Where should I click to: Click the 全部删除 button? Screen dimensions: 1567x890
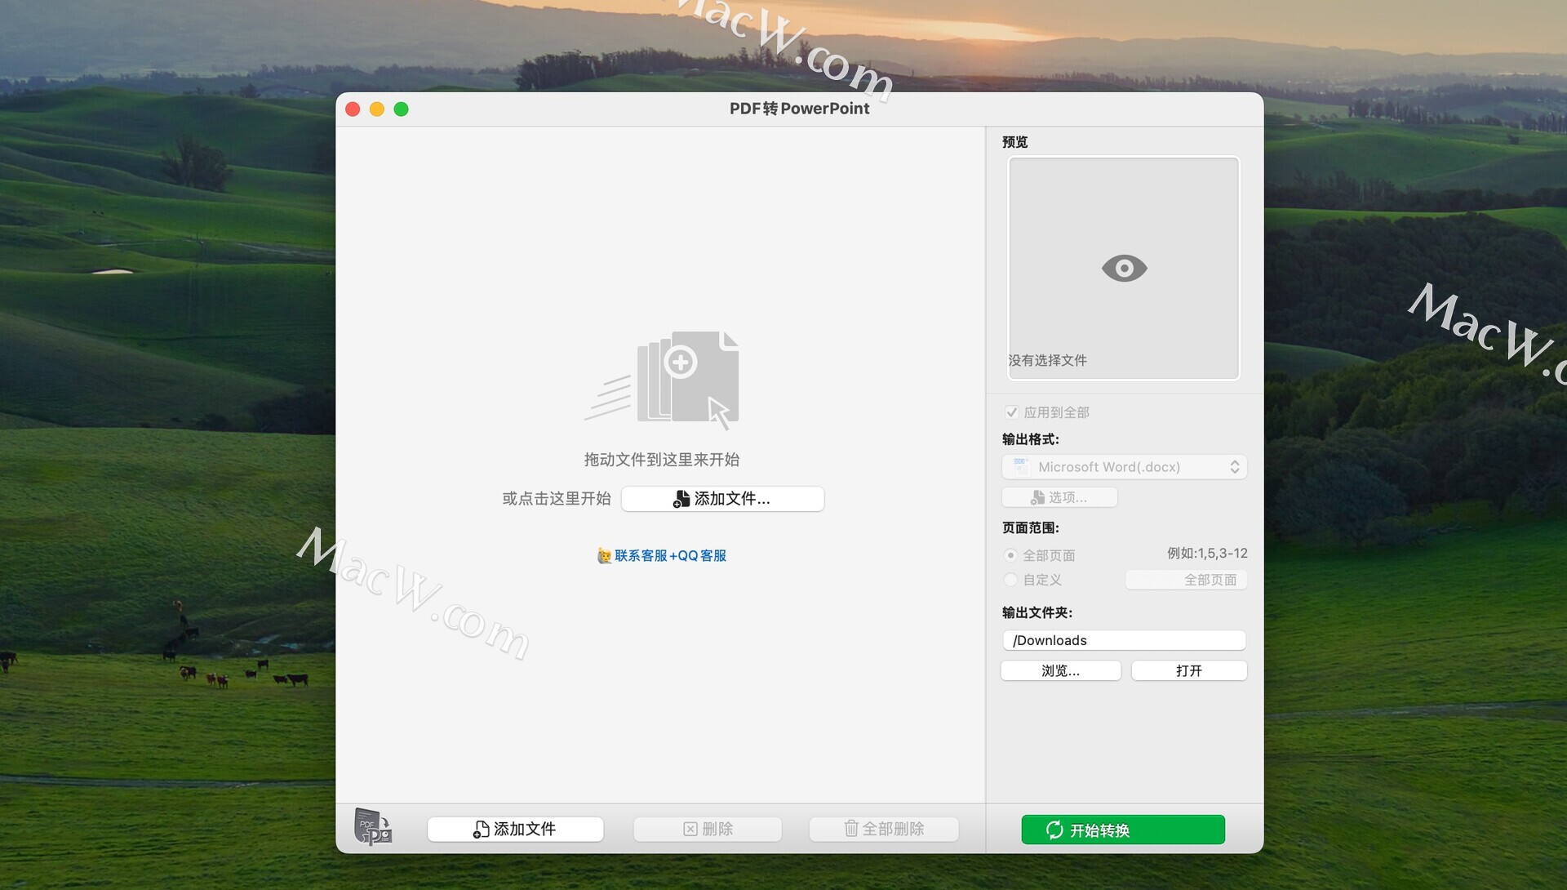[884, 829]
